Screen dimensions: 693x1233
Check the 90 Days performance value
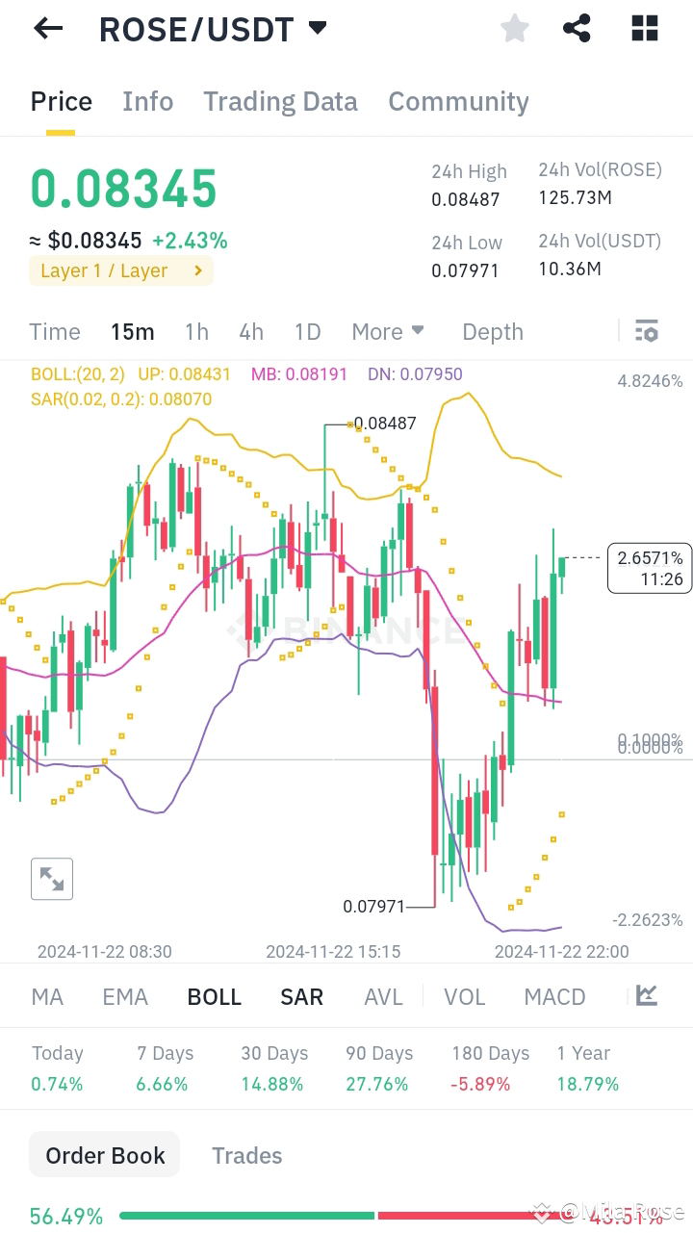(x=377, y=1068)
